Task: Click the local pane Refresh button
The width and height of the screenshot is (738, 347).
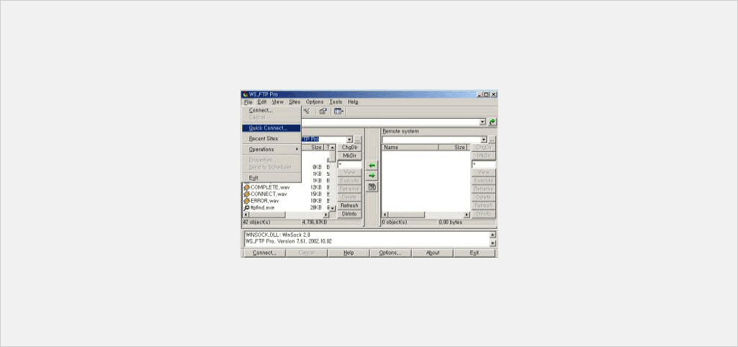Action: click(349, 206)
